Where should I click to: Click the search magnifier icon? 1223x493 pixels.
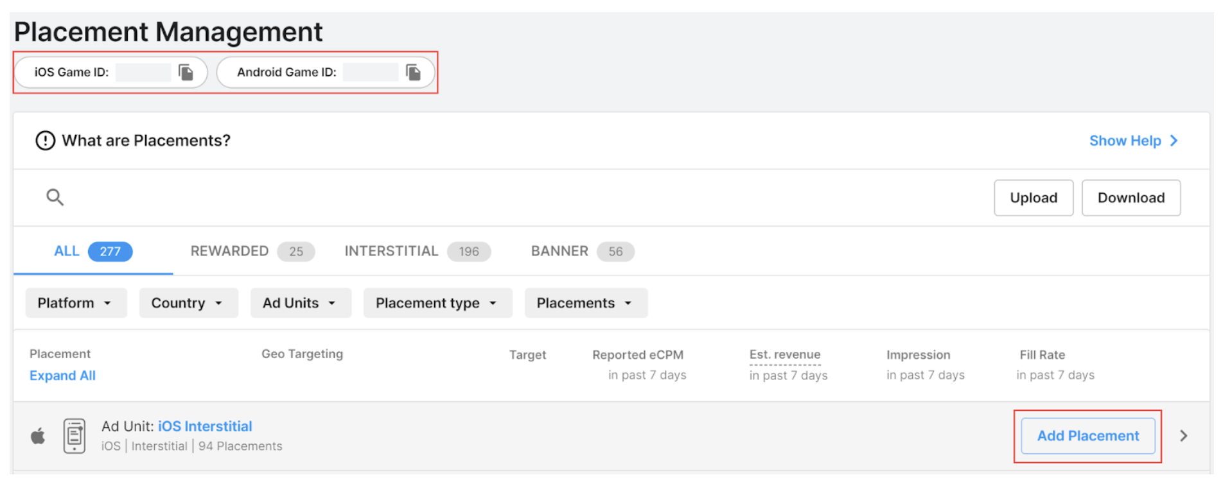coord(55,197)
